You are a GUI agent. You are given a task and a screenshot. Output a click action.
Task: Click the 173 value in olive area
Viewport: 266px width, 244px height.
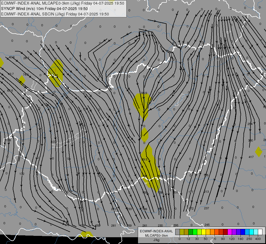55,75
